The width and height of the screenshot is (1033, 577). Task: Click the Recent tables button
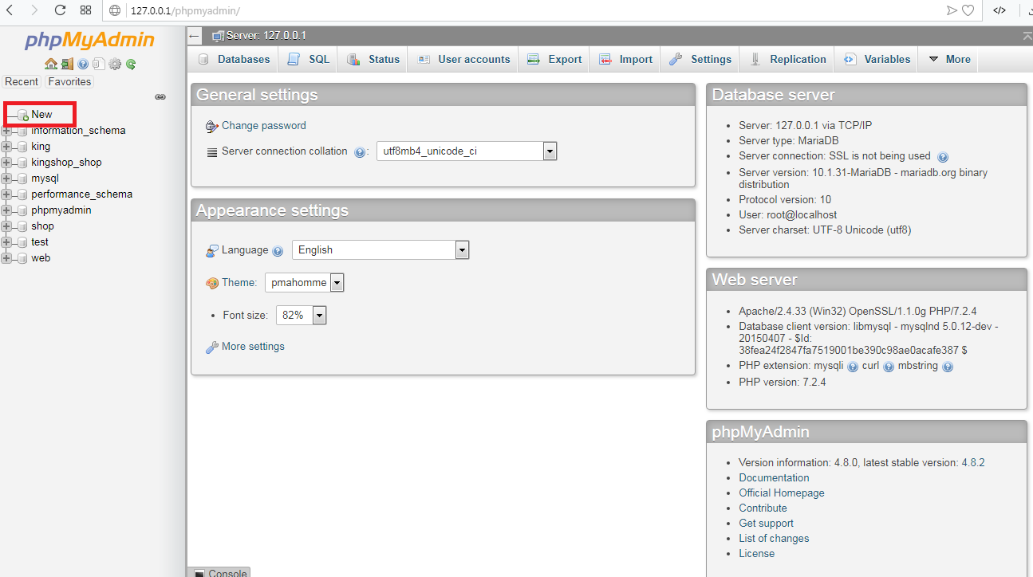point(22,82)
